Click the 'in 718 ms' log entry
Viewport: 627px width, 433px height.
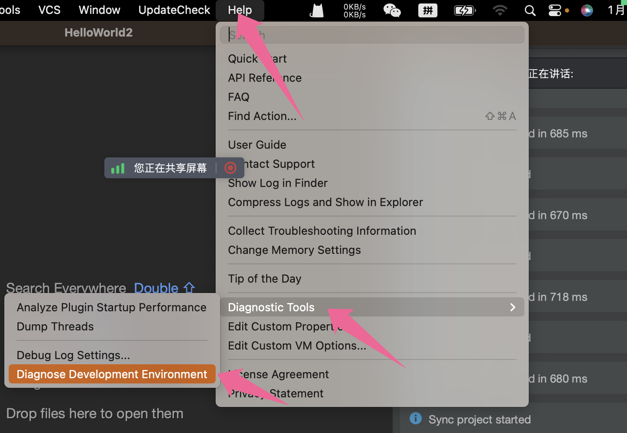tap(558, 297)
